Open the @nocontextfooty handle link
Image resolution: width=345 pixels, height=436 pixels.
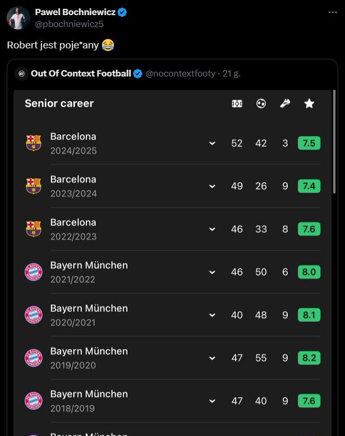(181, 73)
